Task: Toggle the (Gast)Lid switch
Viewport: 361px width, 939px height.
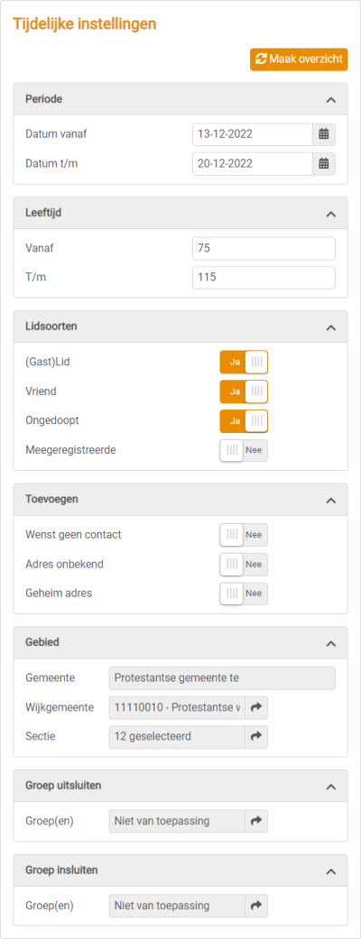Action: 244,363
